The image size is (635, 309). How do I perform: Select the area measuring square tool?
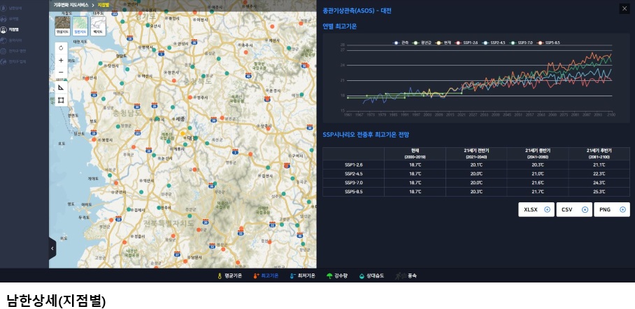tap(61, 100)
